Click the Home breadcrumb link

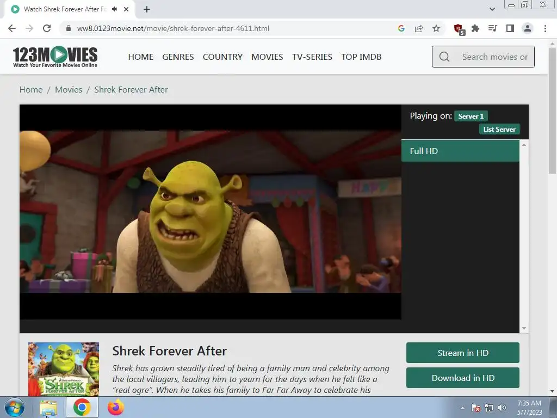31,90
